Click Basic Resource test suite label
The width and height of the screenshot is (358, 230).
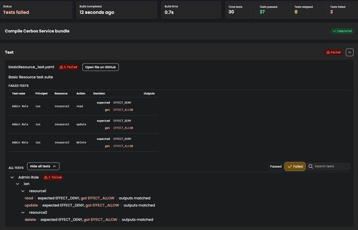(30, 77)
